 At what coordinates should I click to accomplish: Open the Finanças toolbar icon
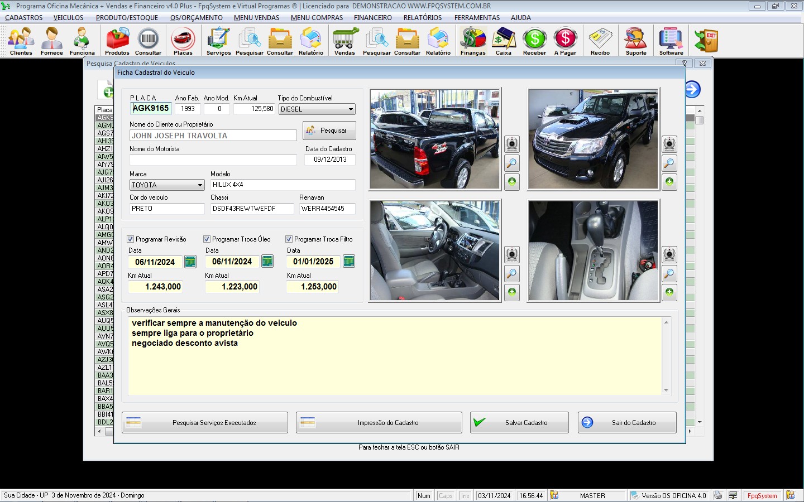pyautogui.click(x=473, y=41)
